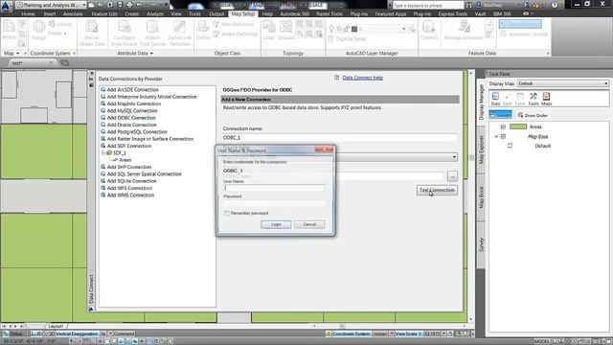
Task: Click the Password input field
Action: [275, 203]
